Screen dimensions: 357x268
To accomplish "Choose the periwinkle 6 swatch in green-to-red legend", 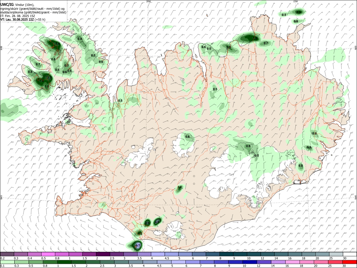I will click(x=192, y=262).
